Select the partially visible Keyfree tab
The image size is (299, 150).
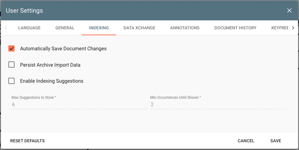279,28
